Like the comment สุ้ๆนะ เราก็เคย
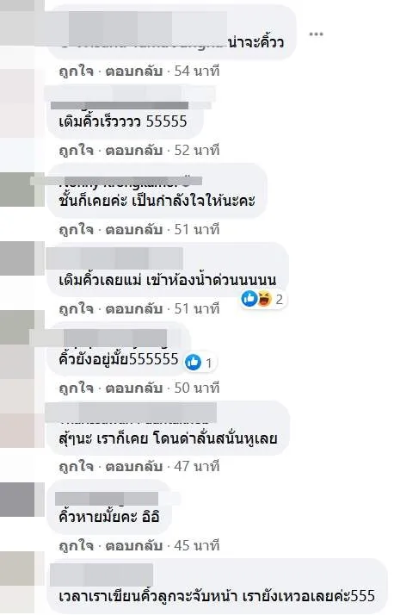Screen dimensions: 394x615 click(x=76, y=466)
